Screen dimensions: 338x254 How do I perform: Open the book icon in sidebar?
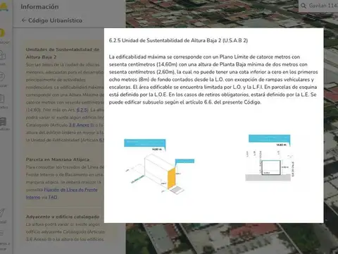coord(3,121)
